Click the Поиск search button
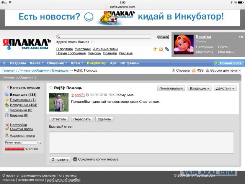 (x=163, y=37)
